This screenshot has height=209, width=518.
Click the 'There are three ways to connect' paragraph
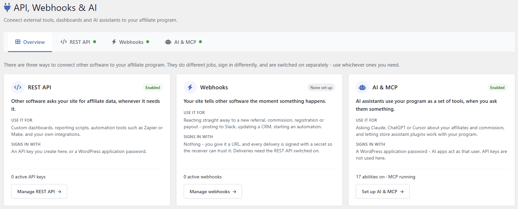pos(202,65)
